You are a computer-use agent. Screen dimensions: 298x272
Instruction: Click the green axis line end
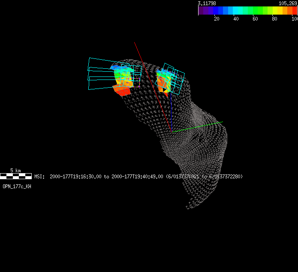pos(222,122)
